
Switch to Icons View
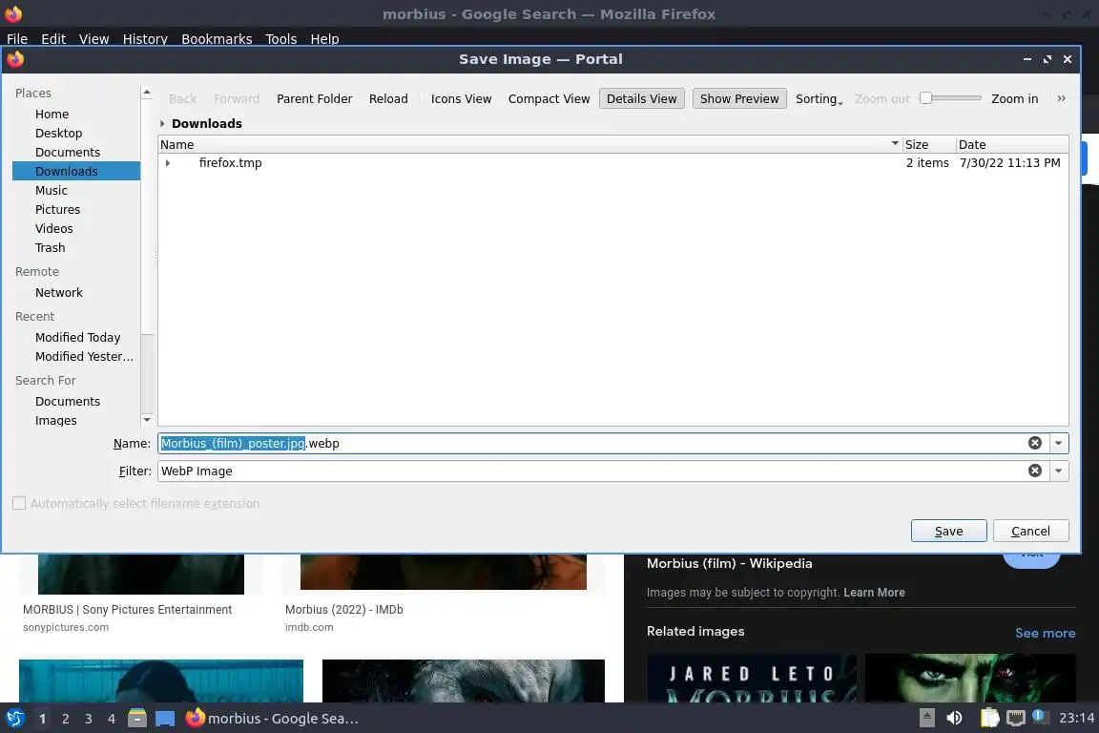point(461,99)
